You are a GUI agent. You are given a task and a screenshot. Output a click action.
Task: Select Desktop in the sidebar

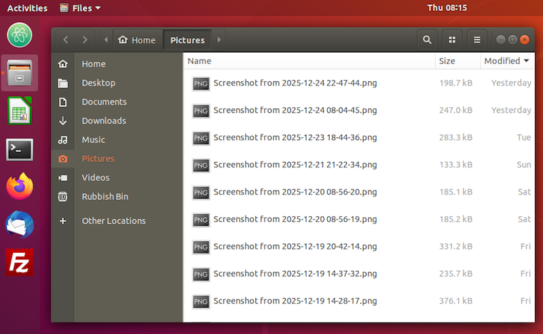point(117,83)
